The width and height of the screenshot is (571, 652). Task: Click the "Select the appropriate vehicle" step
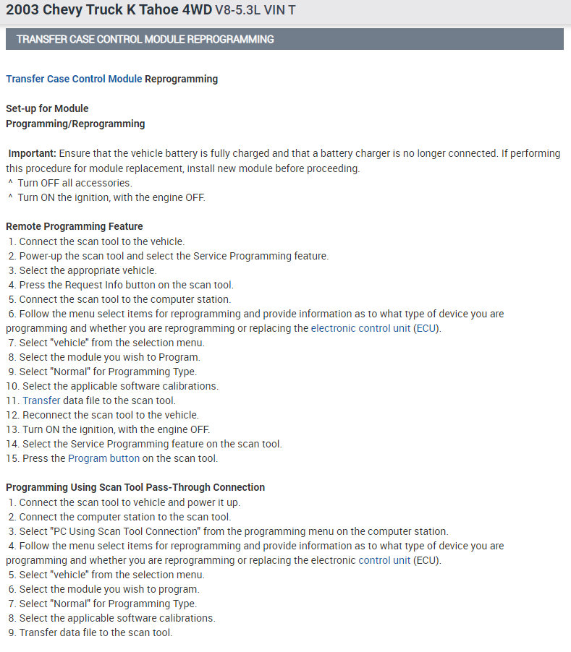88,270
